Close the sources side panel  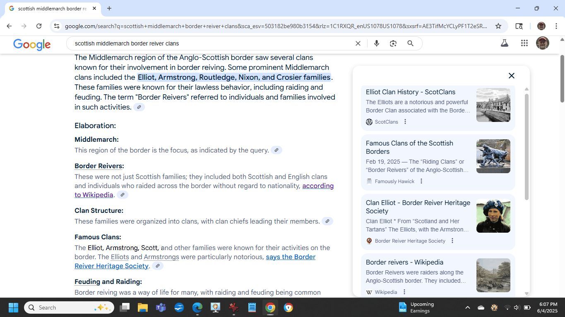point(512,76)
